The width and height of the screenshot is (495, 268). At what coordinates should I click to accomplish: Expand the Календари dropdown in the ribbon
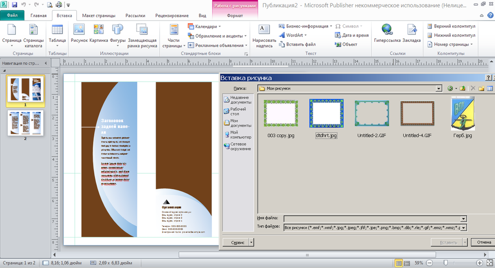click(x=208, y=26)
